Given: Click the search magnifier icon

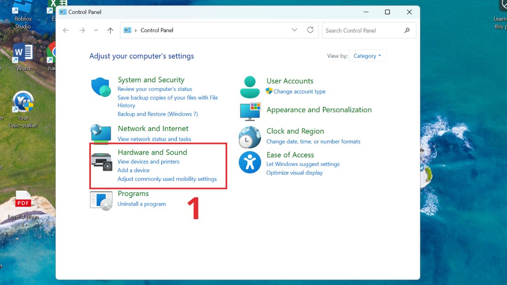Looking at the screenshot, I should [407, 30].
